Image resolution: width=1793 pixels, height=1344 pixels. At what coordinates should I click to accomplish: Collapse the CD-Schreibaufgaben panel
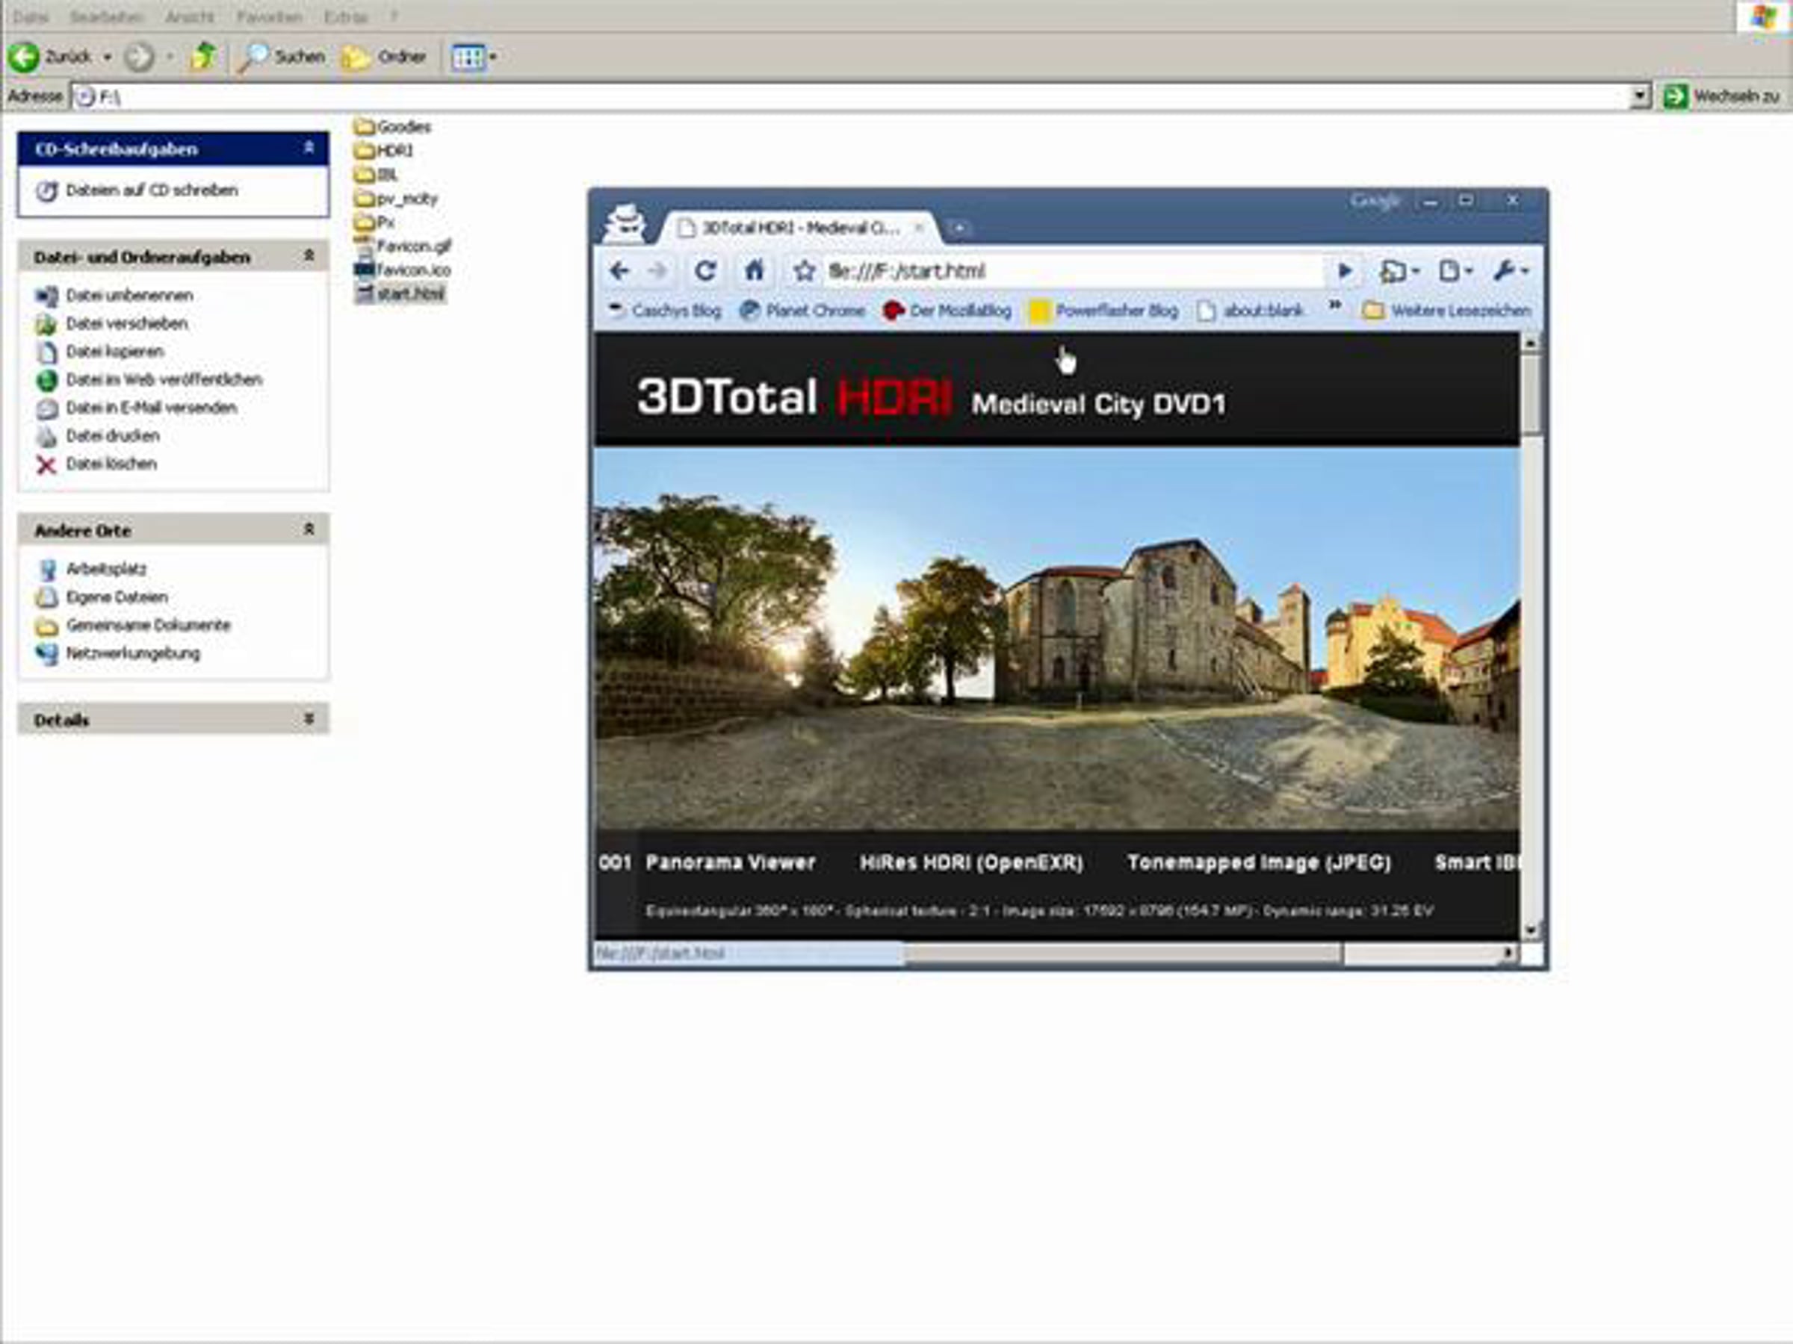click(309, 149)
